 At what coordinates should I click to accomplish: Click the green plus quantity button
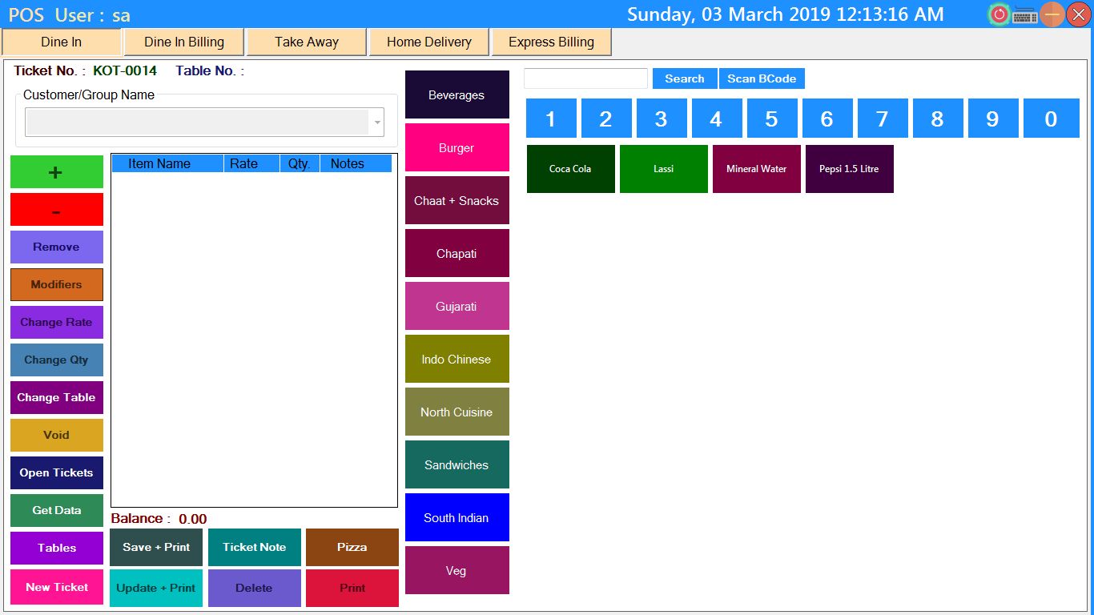point(57,172)
